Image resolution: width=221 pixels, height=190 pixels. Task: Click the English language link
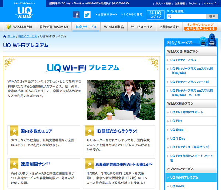[x=192, y=3]
